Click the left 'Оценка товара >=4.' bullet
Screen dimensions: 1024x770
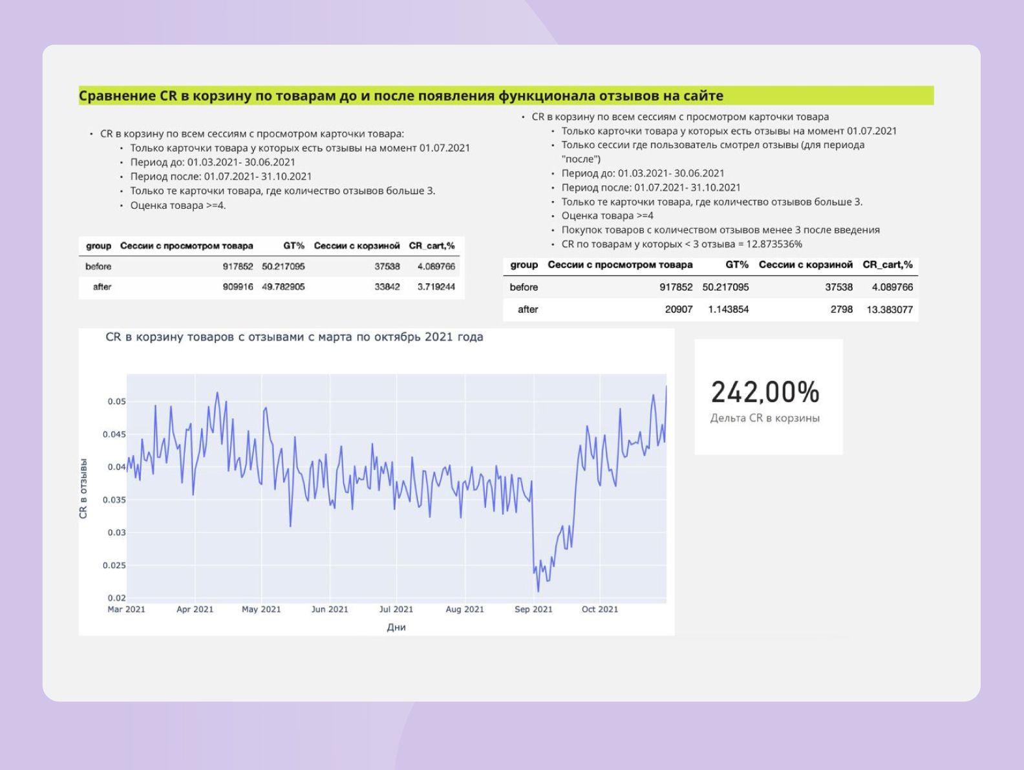178,206
